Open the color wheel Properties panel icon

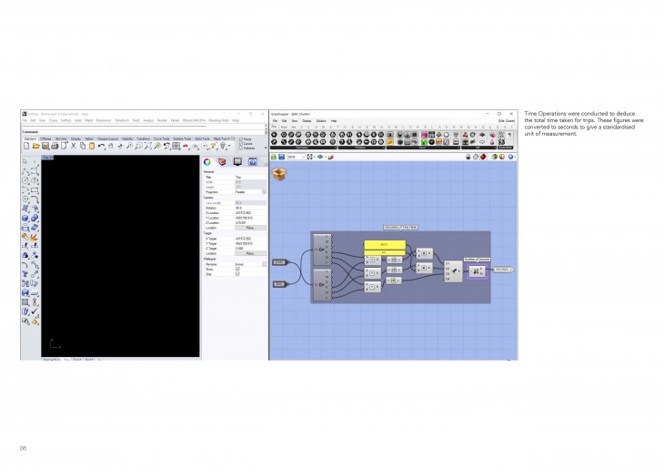(x=207, y=161)
